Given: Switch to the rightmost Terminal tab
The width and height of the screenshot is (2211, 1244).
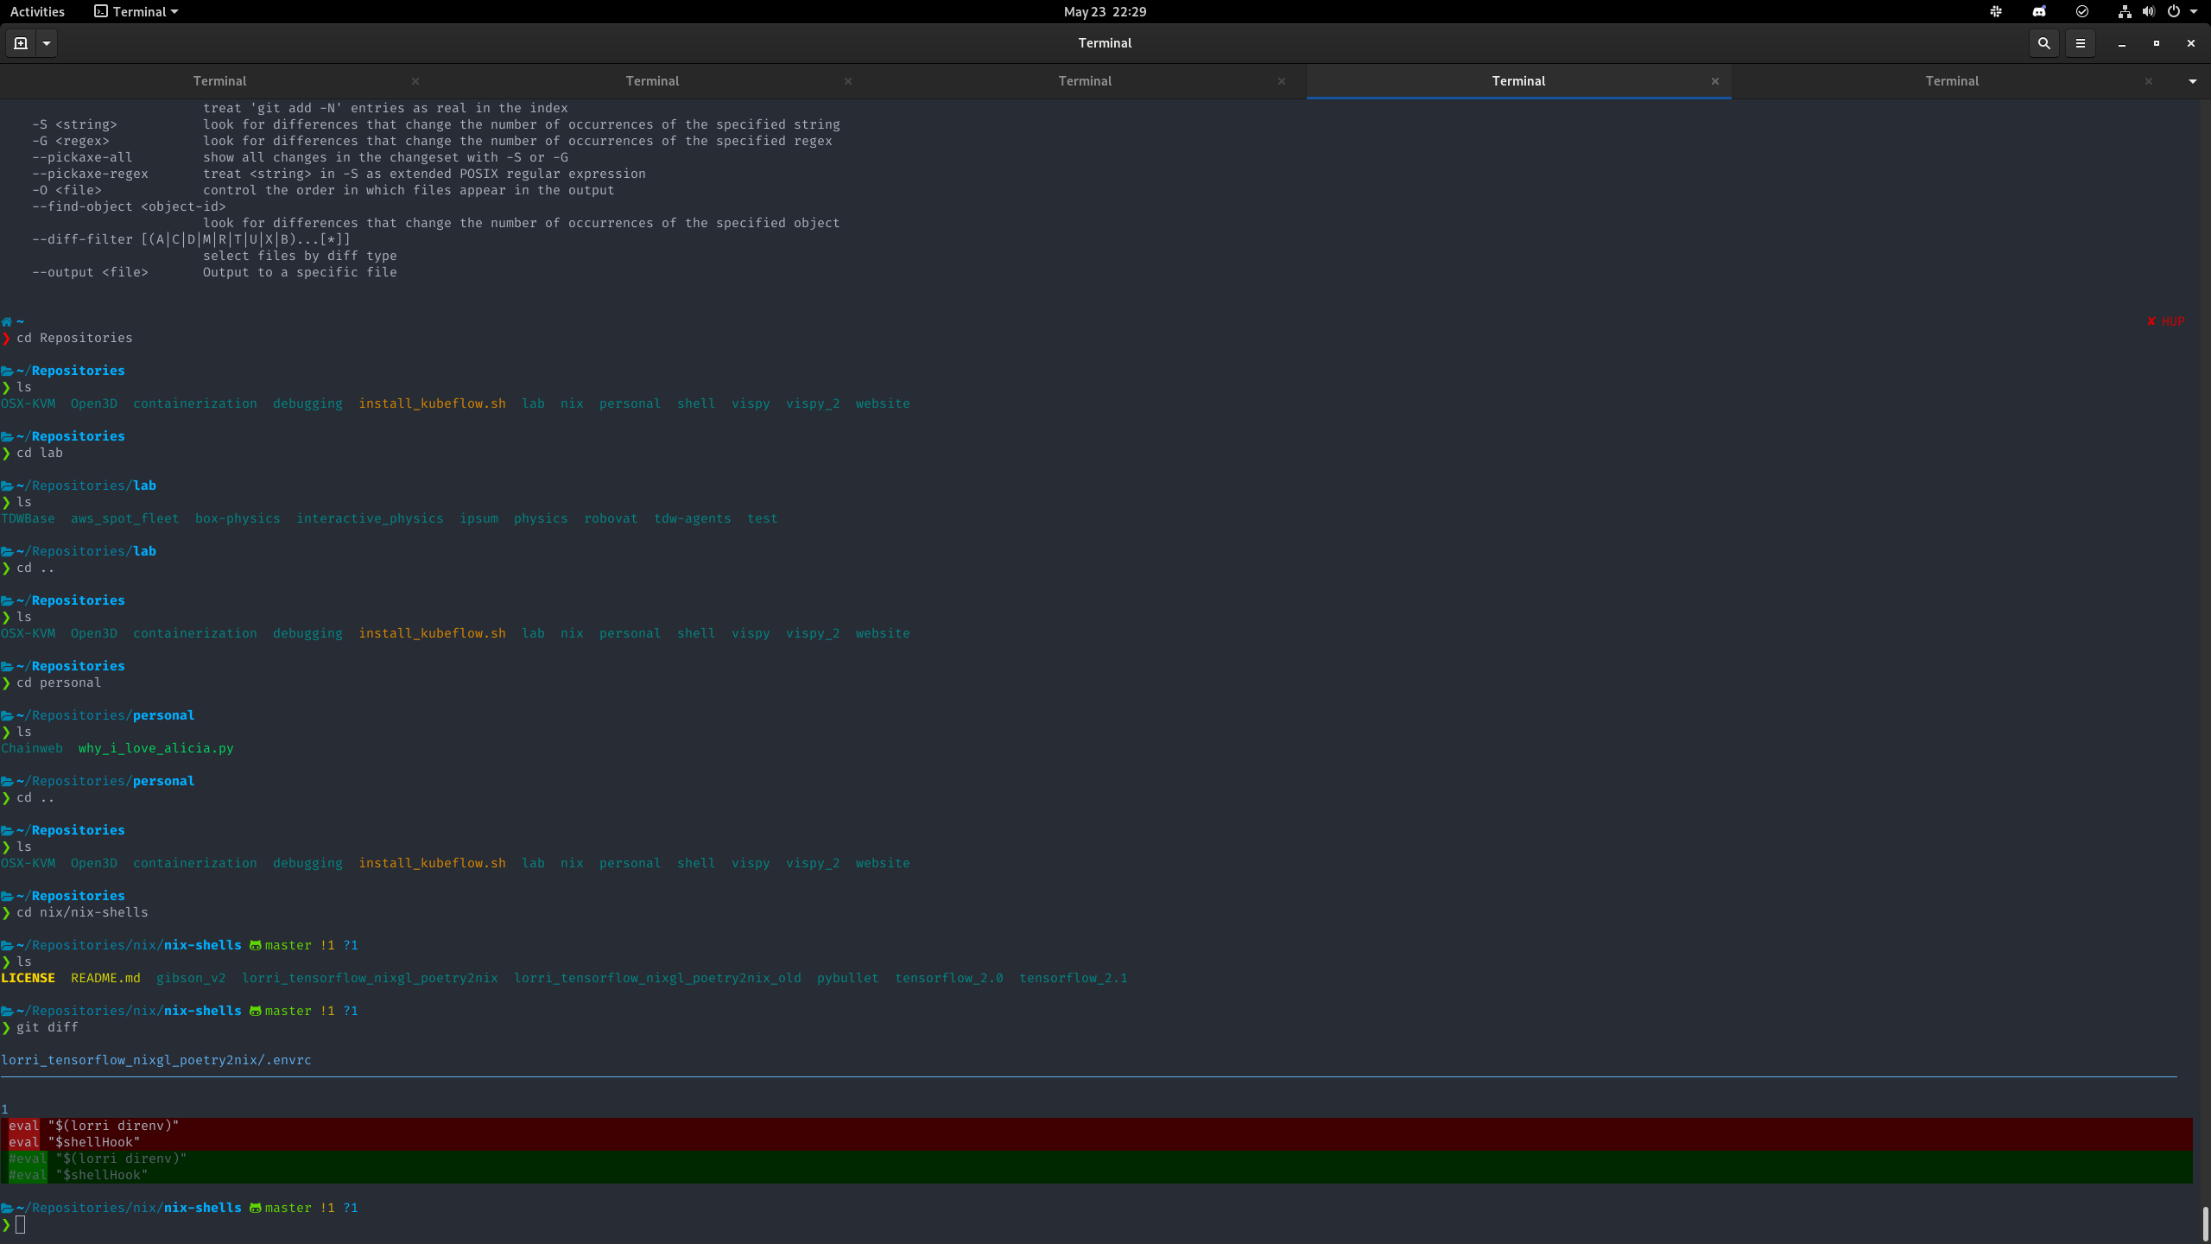Looking at the screenshot, I should (x=1954, y=80).
